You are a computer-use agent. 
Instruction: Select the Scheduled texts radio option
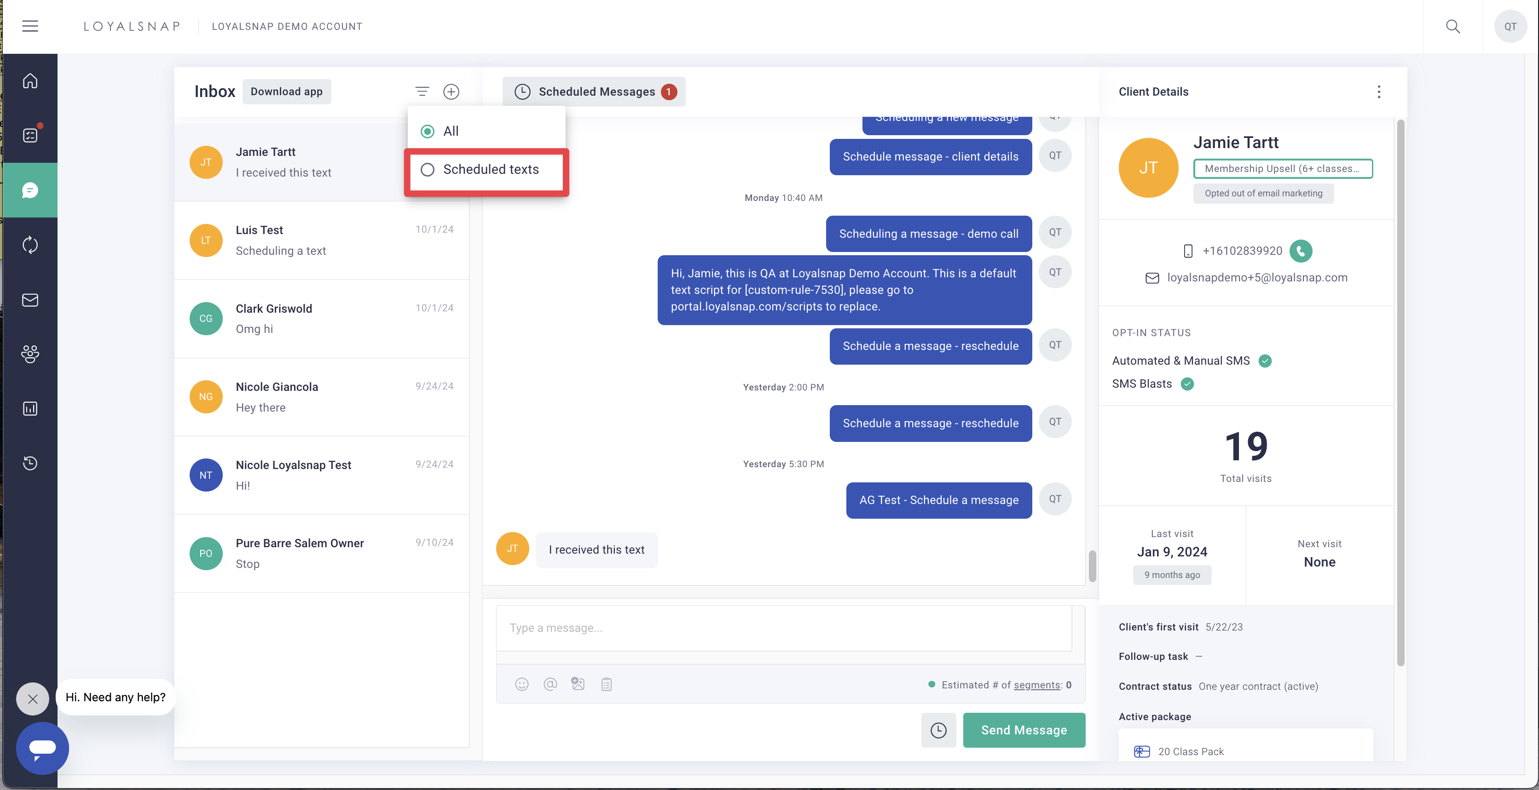428,170
